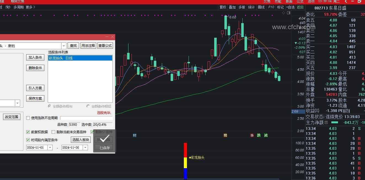Viewport: 365px width, 180px height.
Task: Click 叠加 in the chart toolbar
Action: tap(232, 7)
